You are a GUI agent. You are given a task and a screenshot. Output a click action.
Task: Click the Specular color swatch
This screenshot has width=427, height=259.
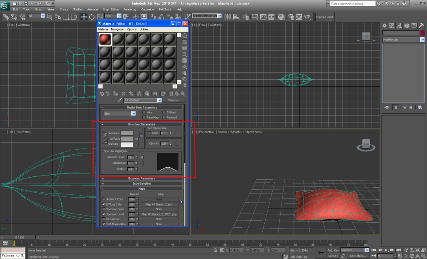pos(127,144)
